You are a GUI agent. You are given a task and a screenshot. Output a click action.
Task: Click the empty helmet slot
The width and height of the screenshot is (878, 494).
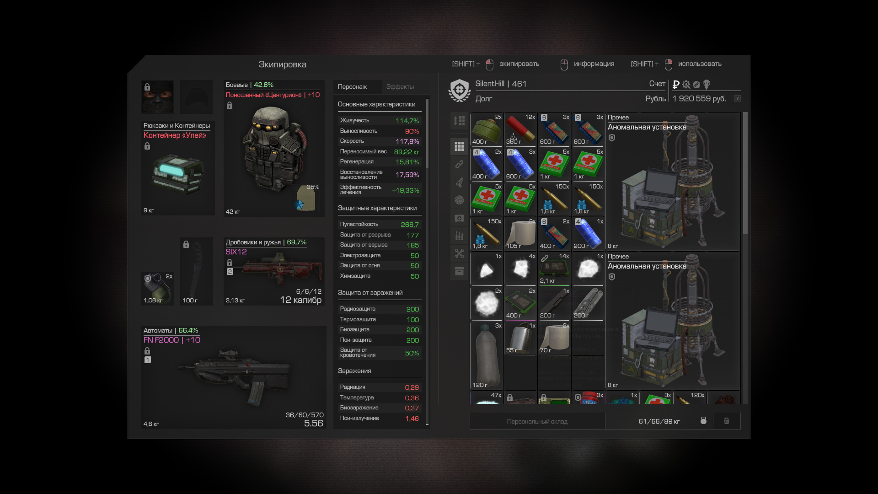197,97
